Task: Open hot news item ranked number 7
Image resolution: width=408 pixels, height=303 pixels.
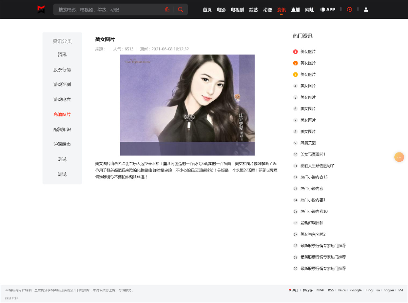Action: [x=308, y=120]
